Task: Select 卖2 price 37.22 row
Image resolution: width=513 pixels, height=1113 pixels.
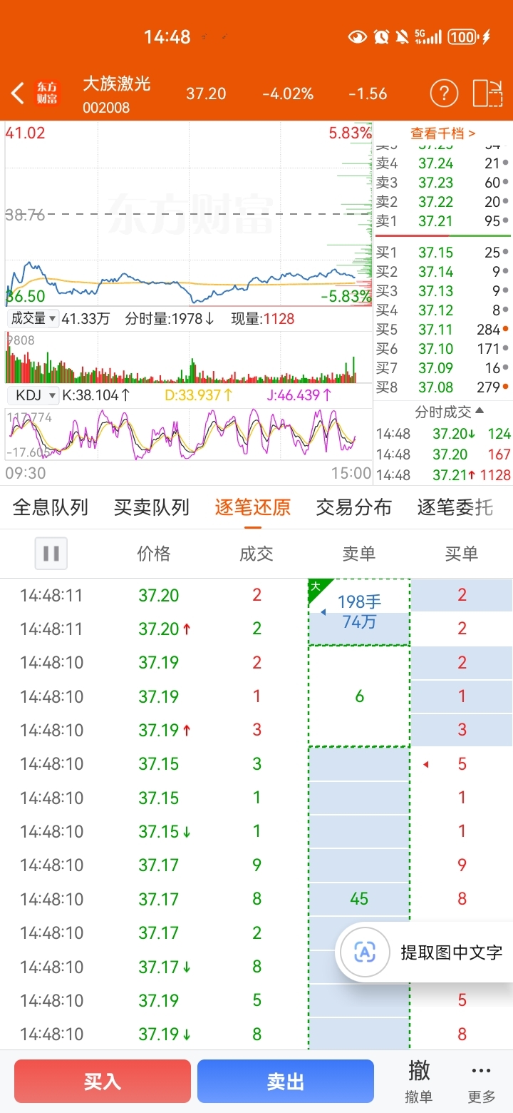Action: (x=442, y=202)
